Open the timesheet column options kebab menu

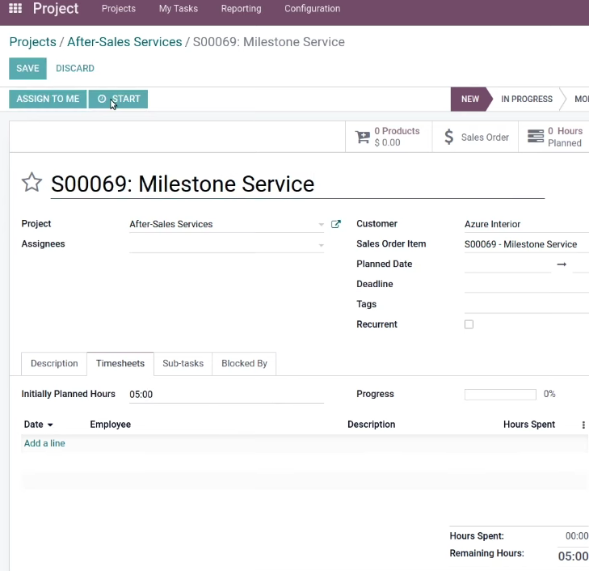[583, 425]
